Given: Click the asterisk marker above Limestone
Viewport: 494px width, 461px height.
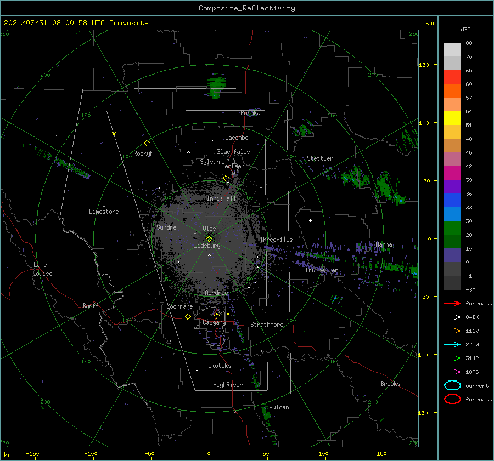Looking at the screenshot, I should (x=104, y=207).
